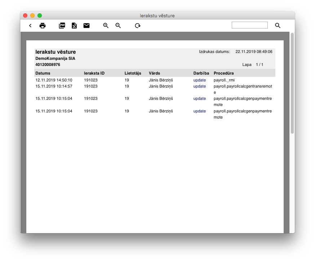Open update link for 15.11.2019 10:14:57 entry
Image resolution: width=315 pixels, height=262 pixels.
click(x=199, y=86)
